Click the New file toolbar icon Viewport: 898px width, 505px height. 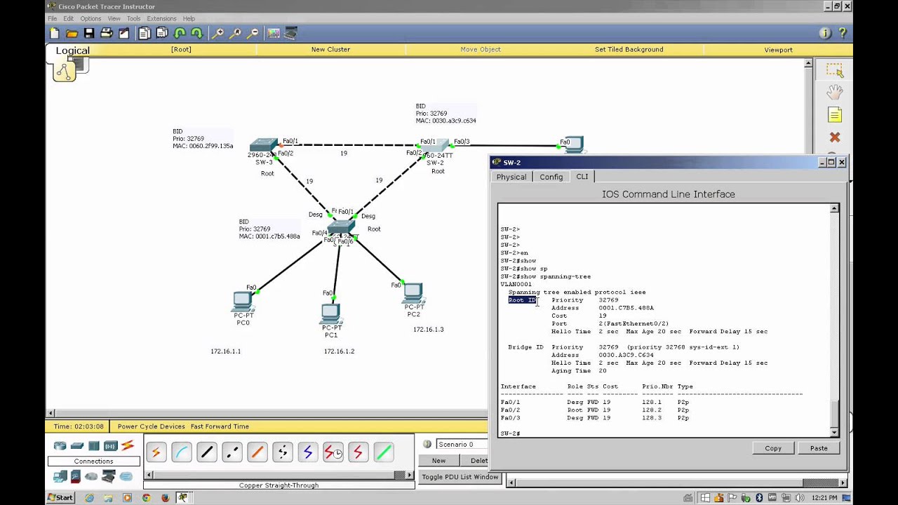[x=55, y=33]
